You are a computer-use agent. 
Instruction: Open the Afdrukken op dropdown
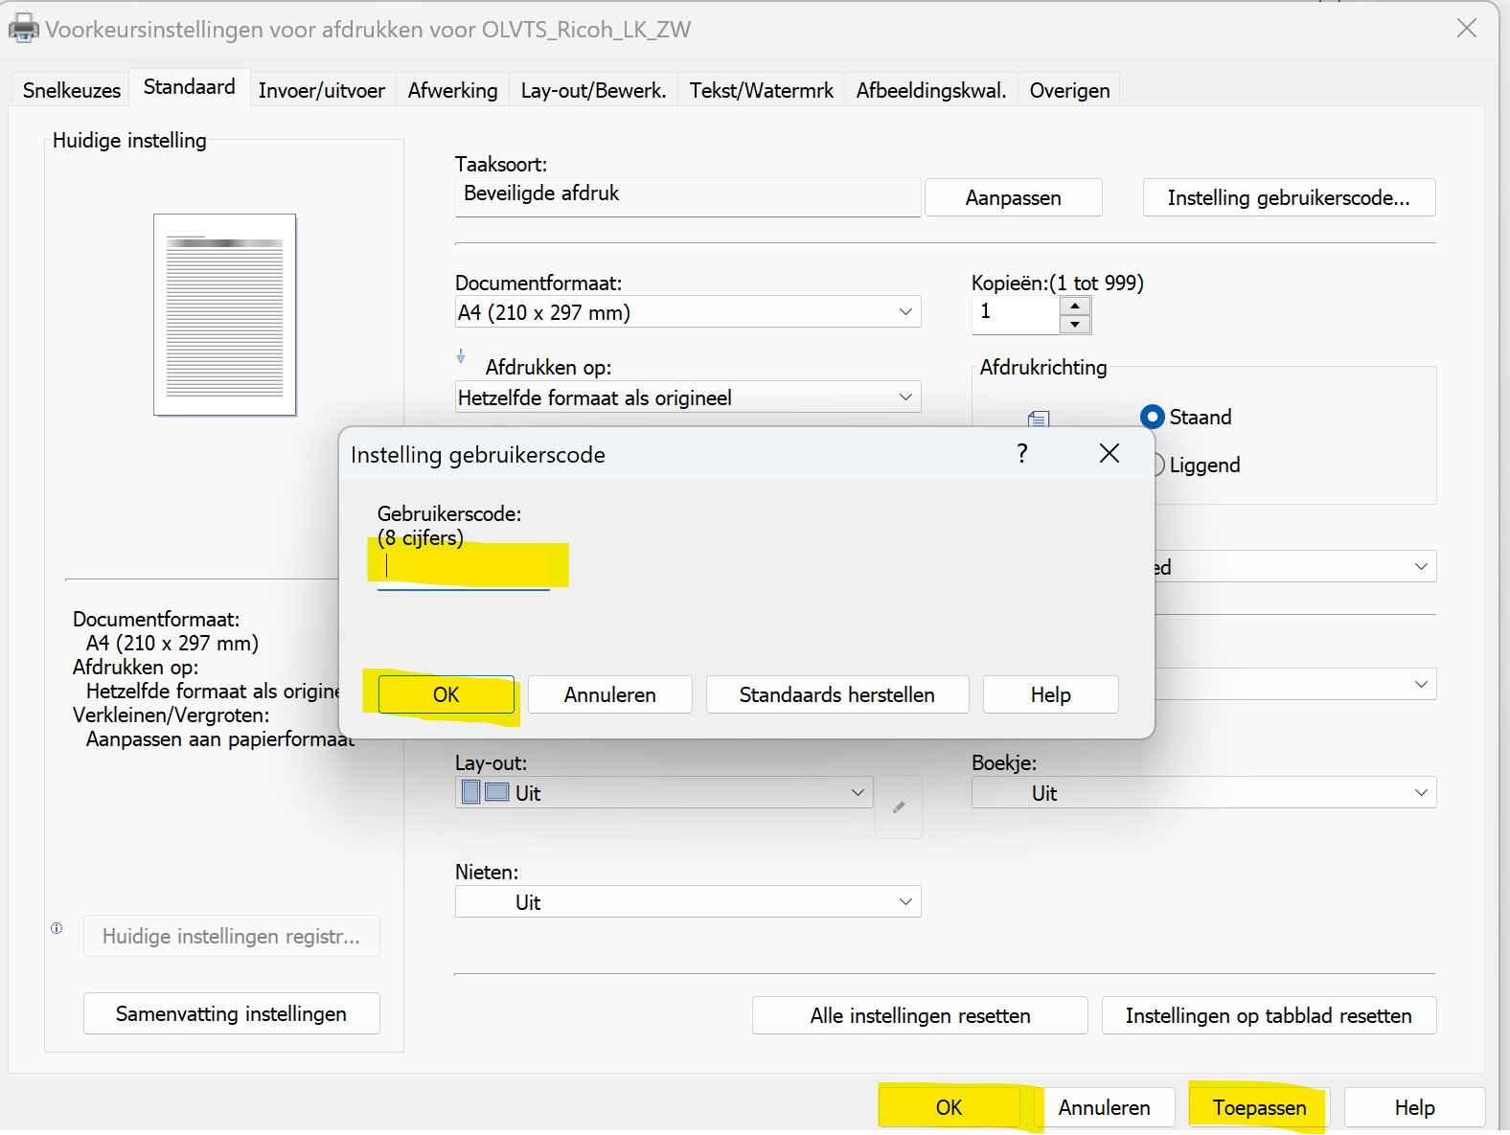click(688, 397)
